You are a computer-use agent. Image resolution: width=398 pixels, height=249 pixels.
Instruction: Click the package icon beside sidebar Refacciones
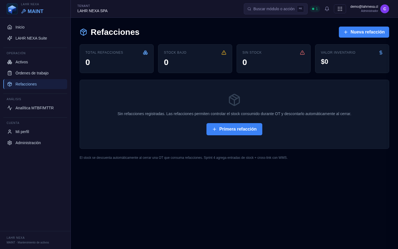(10, 84)
